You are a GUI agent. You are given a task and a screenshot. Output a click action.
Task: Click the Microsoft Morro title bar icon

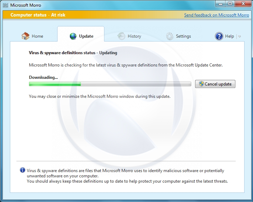click(5, 5)
